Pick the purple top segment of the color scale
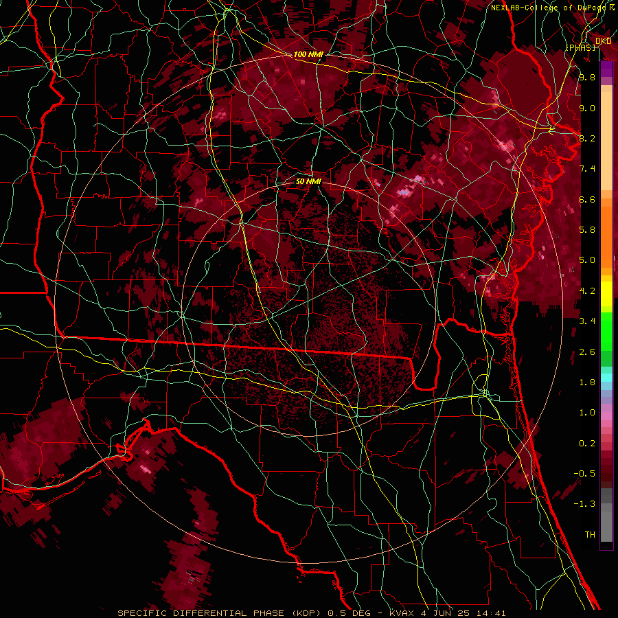Viewport: 618px width, 618px height. tap(606, 69)
